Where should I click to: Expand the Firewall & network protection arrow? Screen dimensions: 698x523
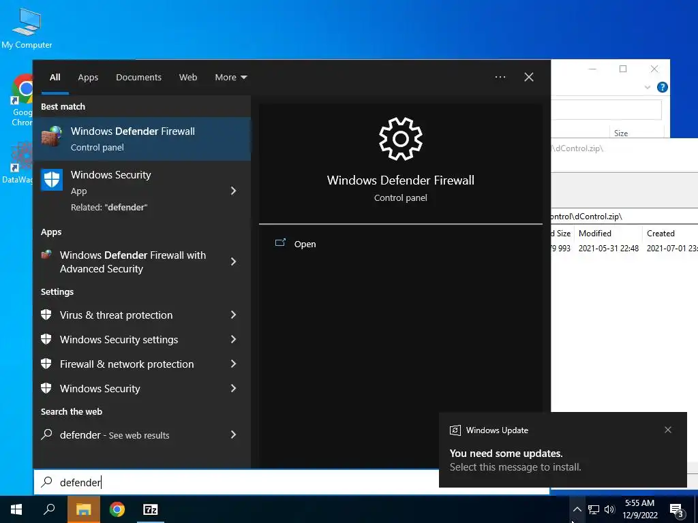coord(233,364)
